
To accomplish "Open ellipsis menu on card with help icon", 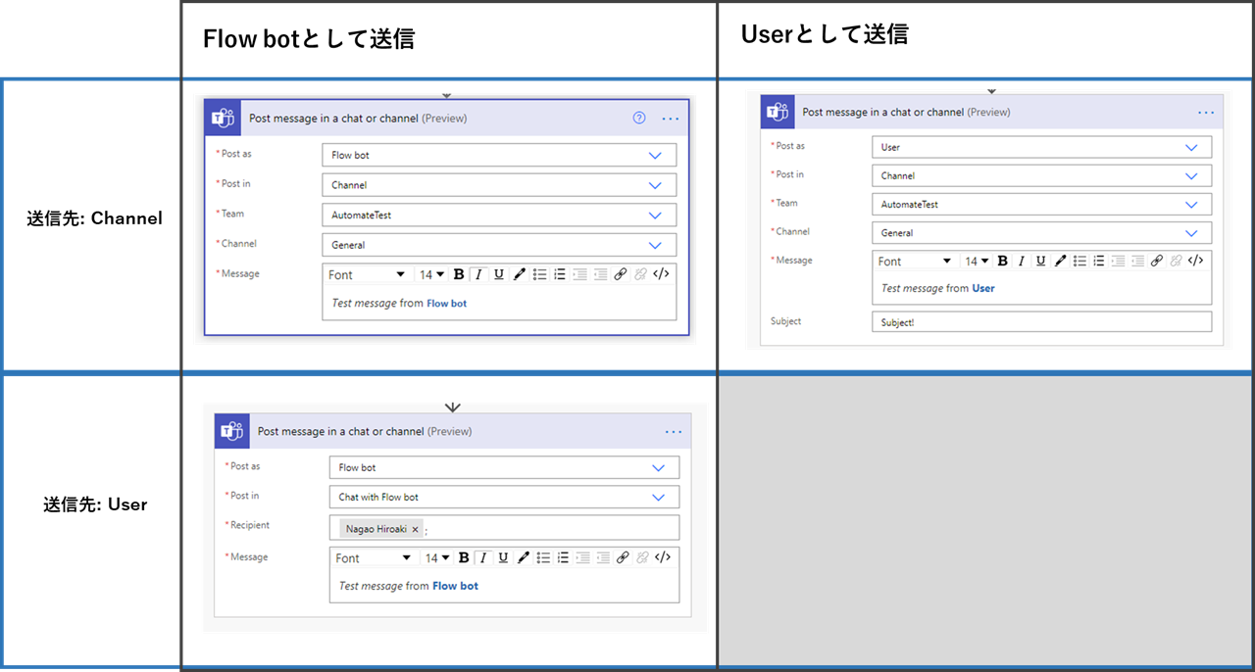I will pyautogui.click(x=671, y=119).
